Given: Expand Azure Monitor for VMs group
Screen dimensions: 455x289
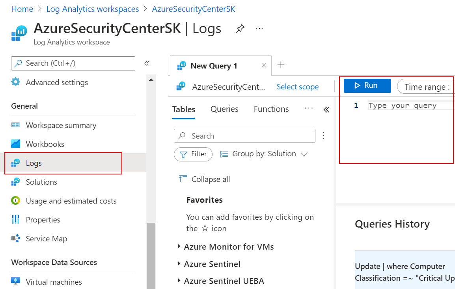Looking at the screenshot, I should pos(179,247).
